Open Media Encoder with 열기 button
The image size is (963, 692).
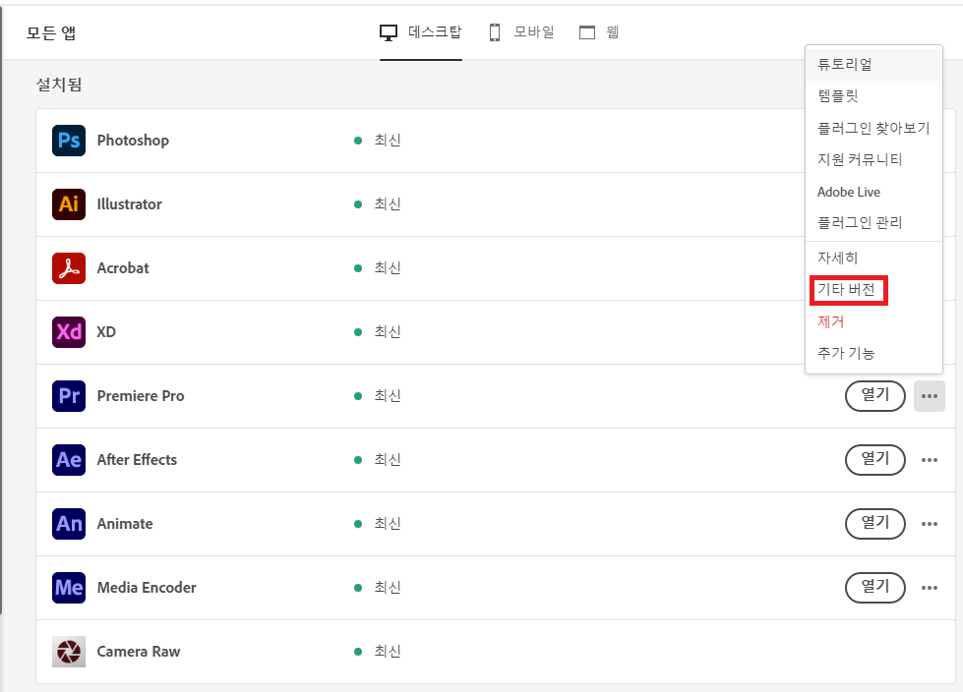875,587
